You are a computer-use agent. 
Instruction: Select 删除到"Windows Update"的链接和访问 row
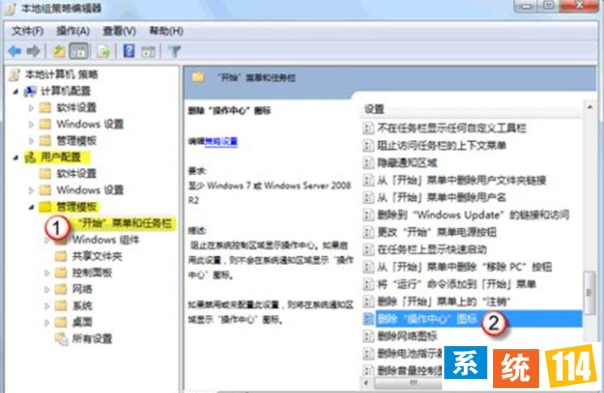click(473, 215)
